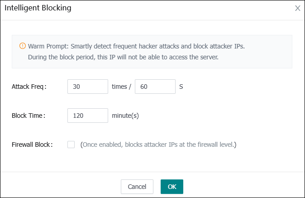Enable the Firewall Block checkbox
The height and width of the screenshot is (198, 305).
click(71, 145)
